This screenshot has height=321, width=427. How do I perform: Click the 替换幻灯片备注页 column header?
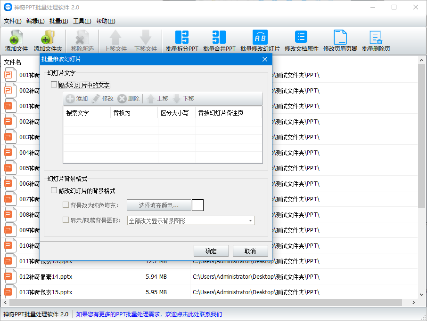tap(229, 113)
